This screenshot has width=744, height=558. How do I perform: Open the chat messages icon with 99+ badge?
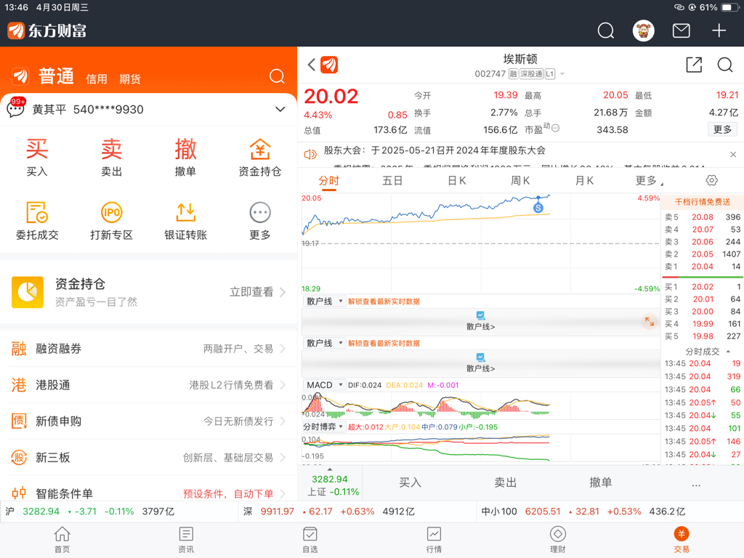[x=16, y=108]
